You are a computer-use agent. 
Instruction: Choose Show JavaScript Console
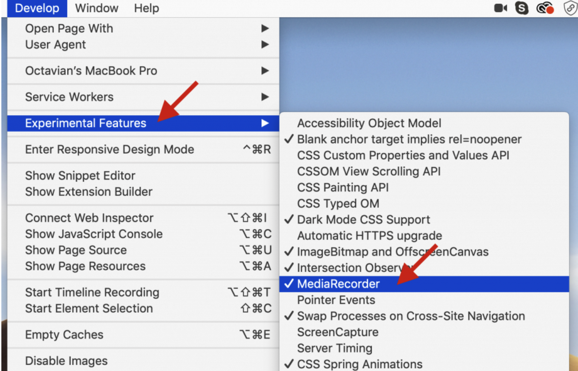(143, 234)
